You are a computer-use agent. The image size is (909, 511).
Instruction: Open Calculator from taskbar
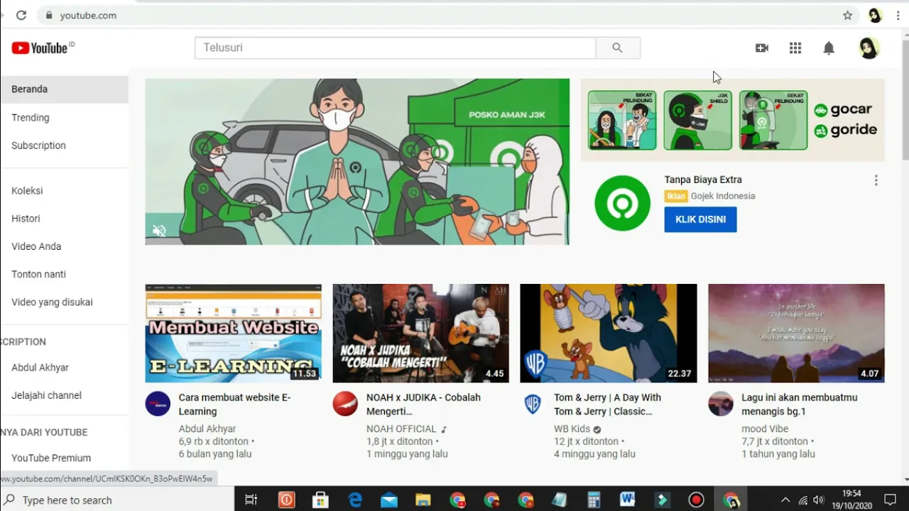[x=594, y=500]
